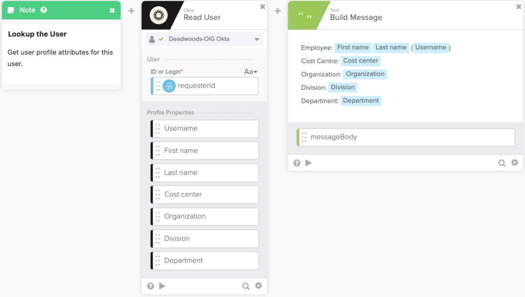Add a card before Read User
Viewport: 525px width, 297px height.
[x=131, y=11]
